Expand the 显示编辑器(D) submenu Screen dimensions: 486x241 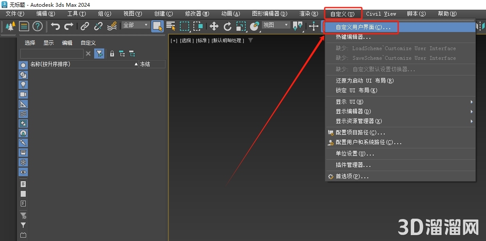pos(400,111)
